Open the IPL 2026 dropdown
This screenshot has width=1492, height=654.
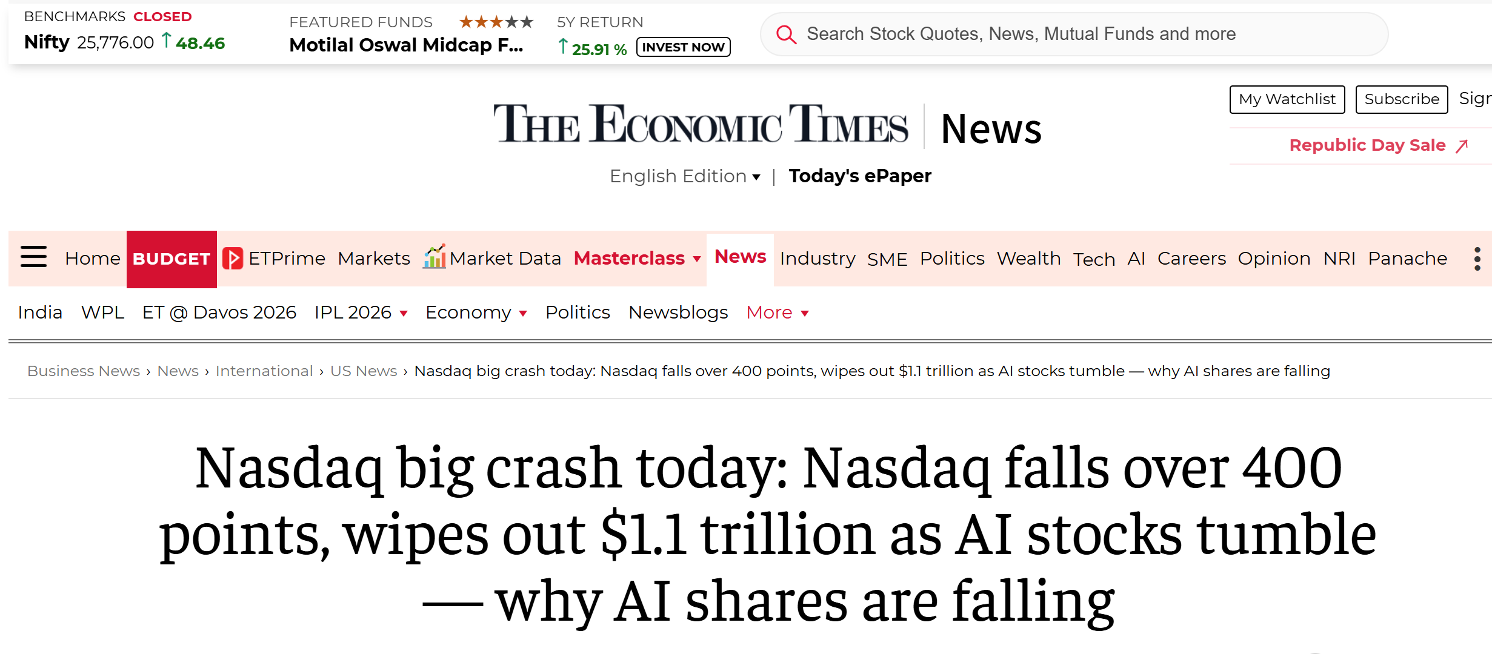pyautogui.click(x=404, y=314)
